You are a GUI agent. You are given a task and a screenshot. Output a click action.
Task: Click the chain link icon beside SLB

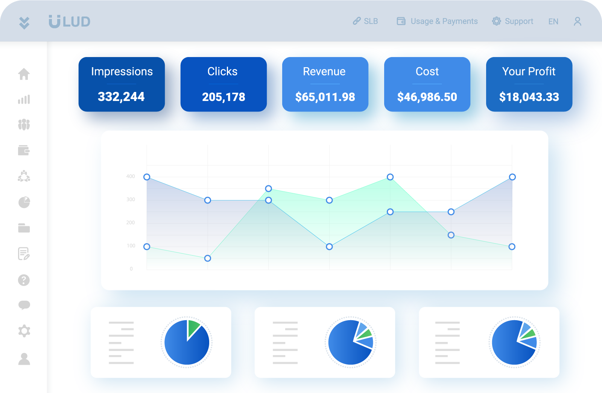(357, 21)
